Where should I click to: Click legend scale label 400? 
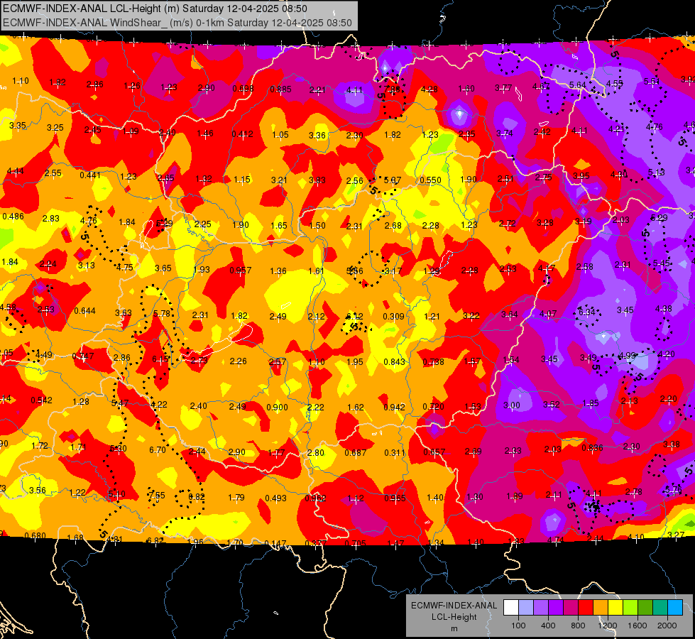tap(548, 626)
